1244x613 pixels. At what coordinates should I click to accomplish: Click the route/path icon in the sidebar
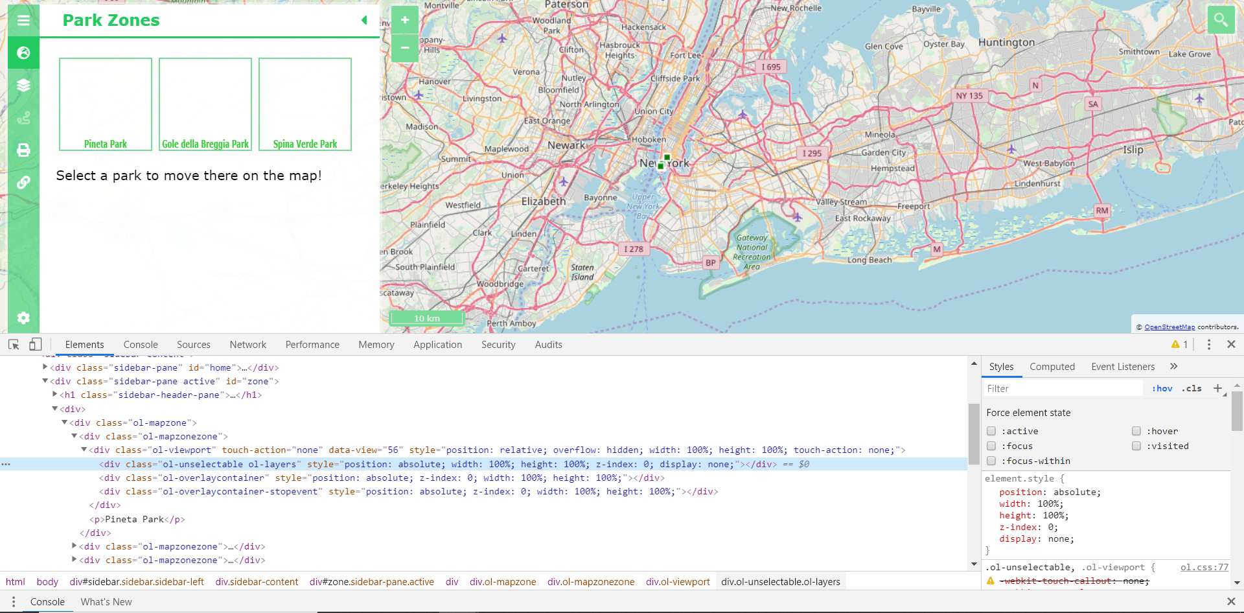[23, 117]
